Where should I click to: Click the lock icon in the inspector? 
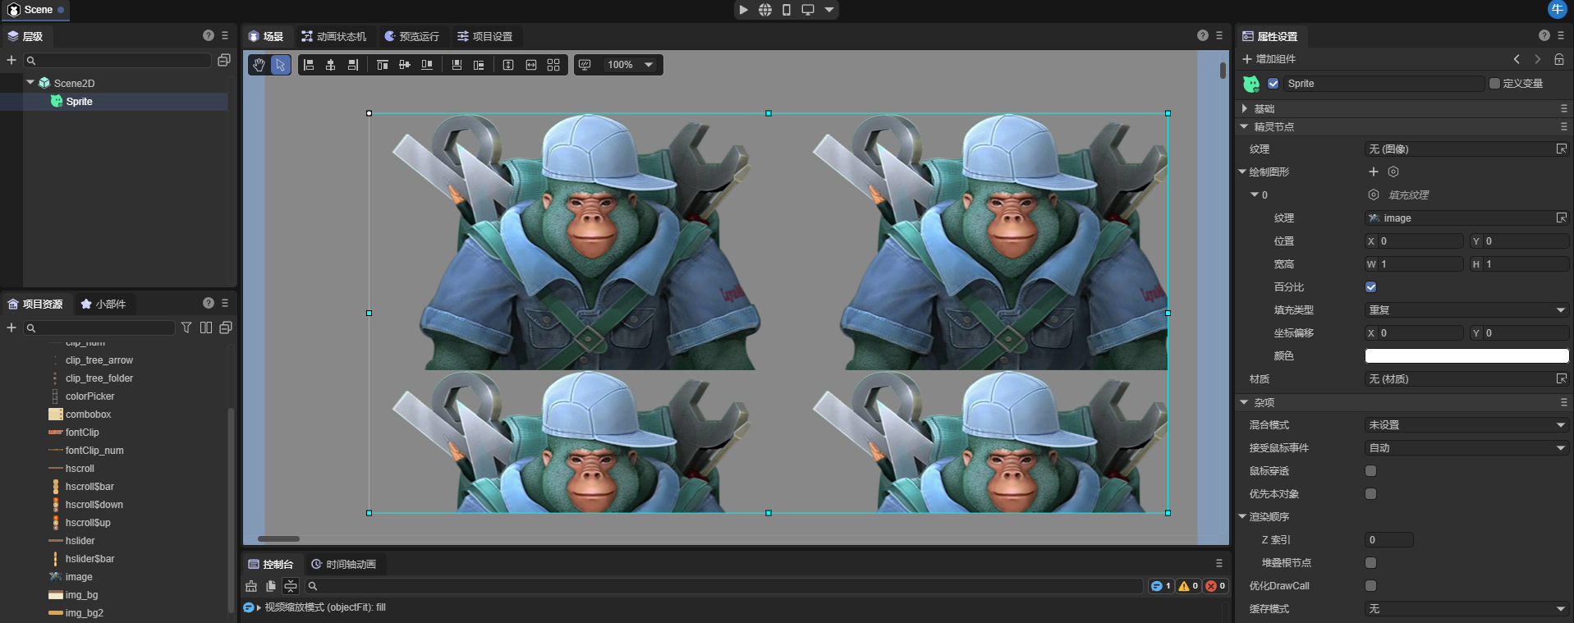point(1558,59)
